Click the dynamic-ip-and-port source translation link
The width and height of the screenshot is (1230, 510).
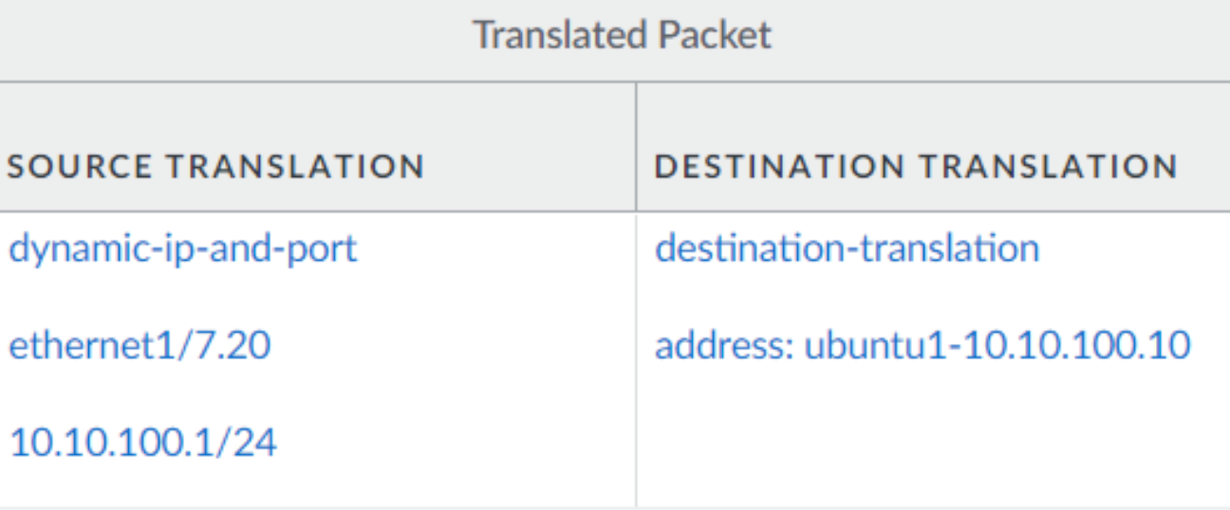183,249
